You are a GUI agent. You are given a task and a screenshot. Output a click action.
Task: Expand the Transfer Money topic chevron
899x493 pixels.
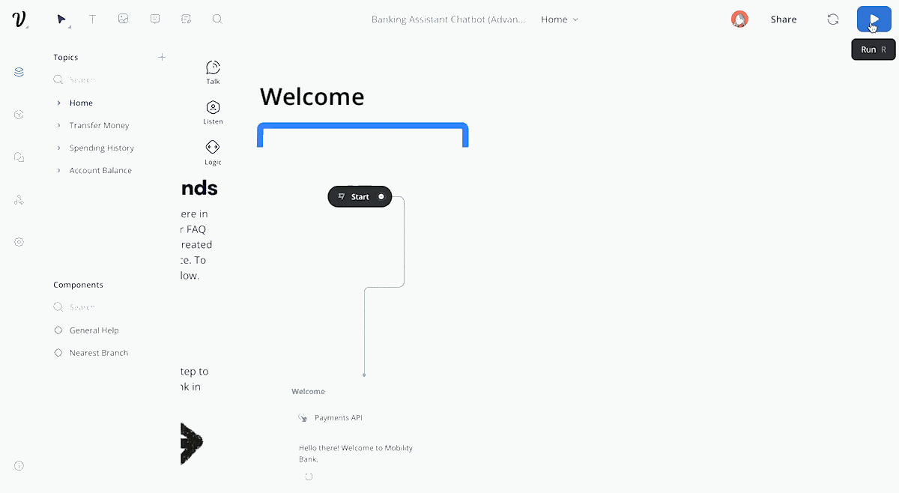(x=58, y=125)
